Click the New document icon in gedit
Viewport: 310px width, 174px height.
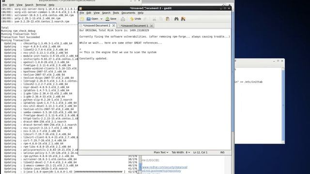tap(82, 19)
